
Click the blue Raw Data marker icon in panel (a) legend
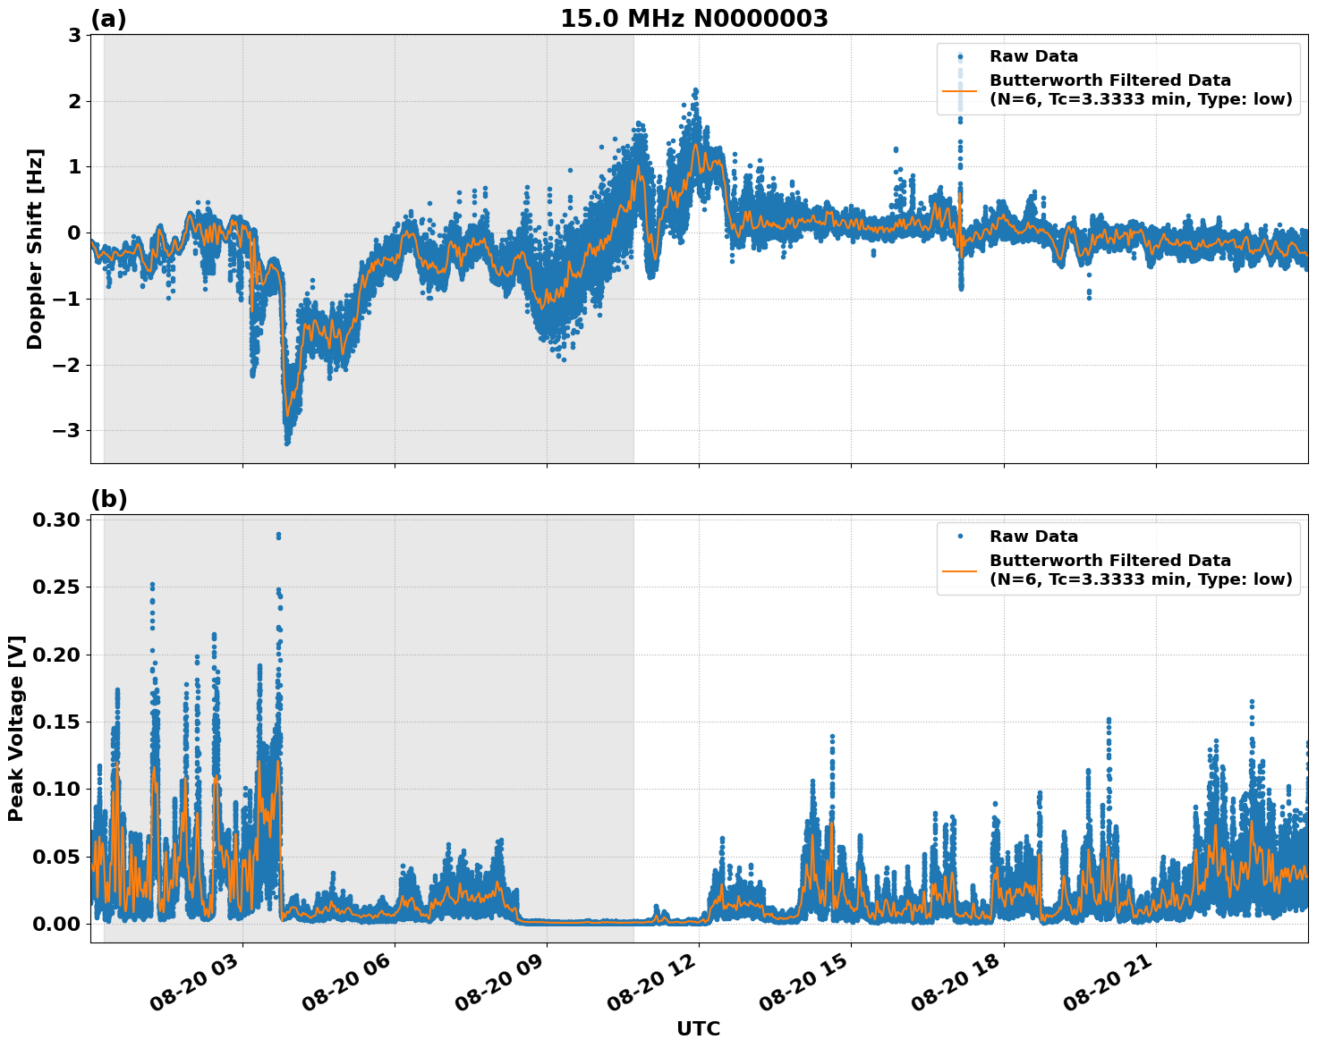(960, 55)
